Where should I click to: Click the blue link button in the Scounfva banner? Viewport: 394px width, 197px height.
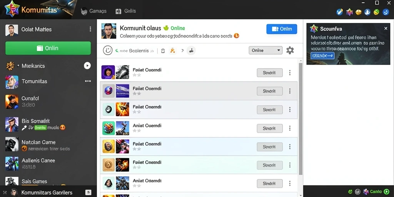pos(322,55)
